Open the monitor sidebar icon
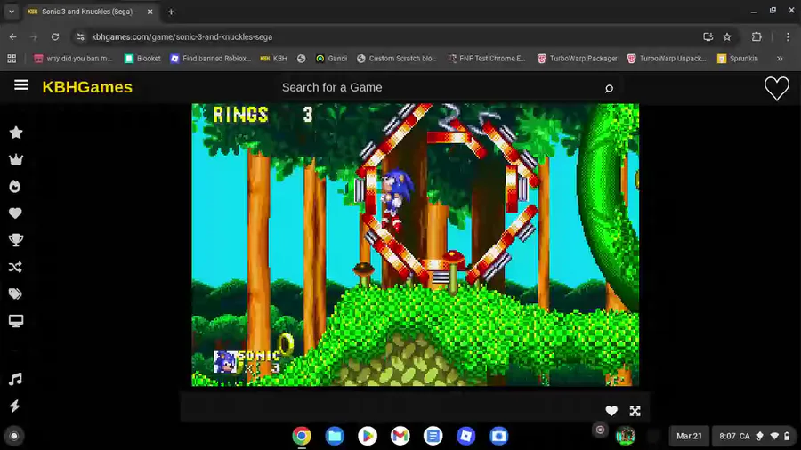The width and height of the screenshot is (801, 450). 16,321
